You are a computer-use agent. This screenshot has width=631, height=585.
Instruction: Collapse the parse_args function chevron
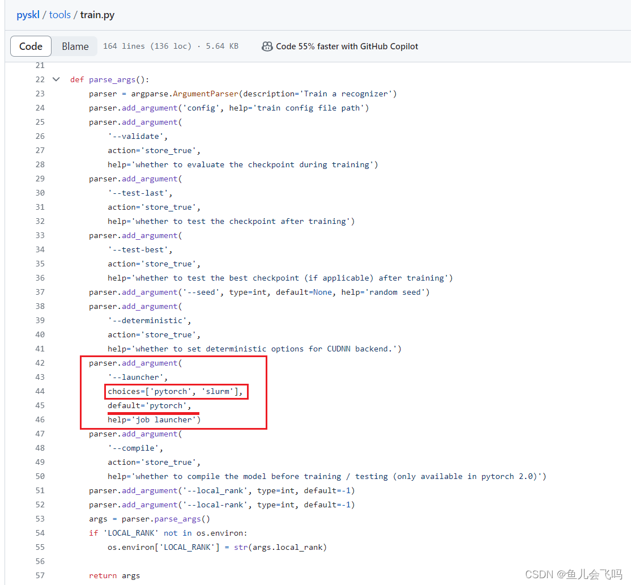pos(56,79)
